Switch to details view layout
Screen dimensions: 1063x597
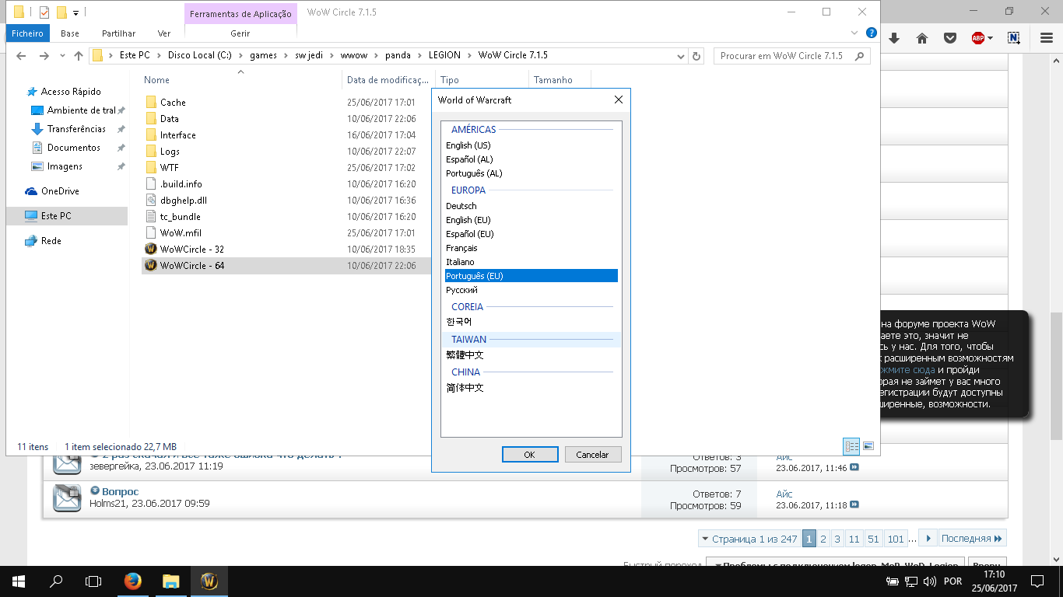pyautogui.click(x=851, y=446)
